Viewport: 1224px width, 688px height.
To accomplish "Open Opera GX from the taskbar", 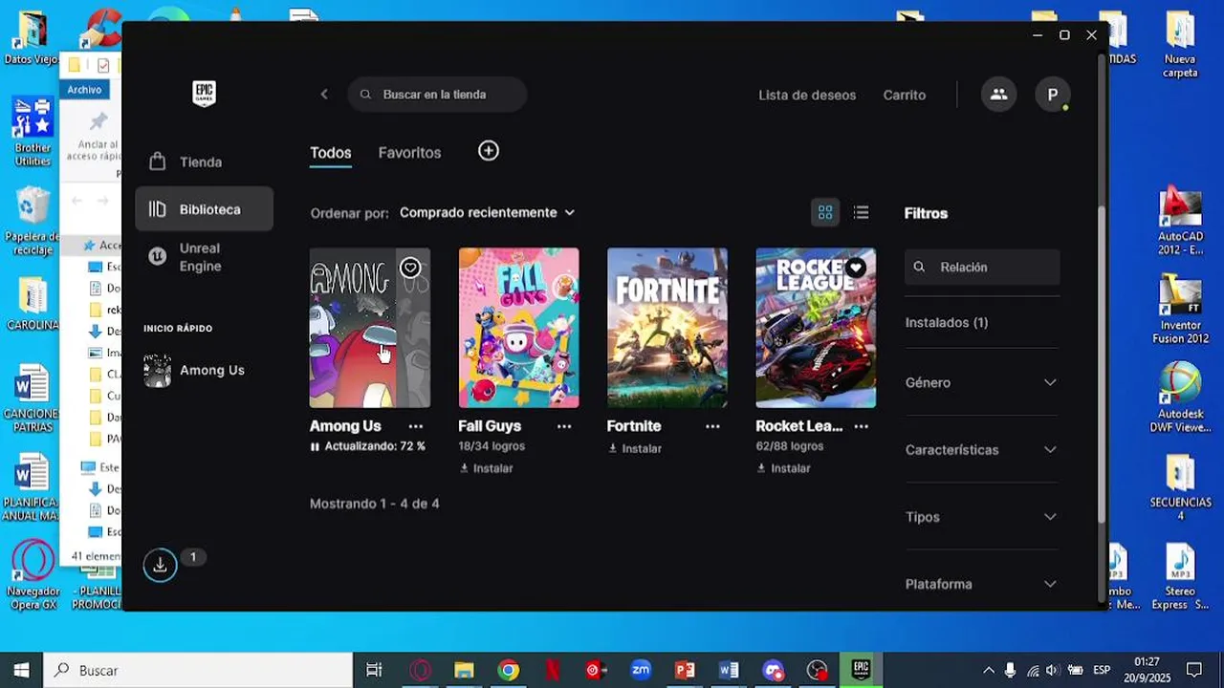I will 420,670.
